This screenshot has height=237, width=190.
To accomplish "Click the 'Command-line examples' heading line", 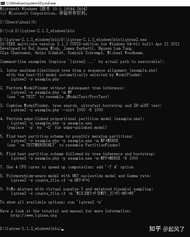I will click(x=82, y=62).
